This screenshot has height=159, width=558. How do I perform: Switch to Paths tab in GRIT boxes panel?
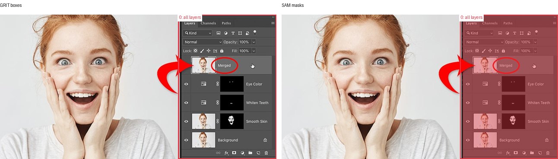click(x=226, y=23)
